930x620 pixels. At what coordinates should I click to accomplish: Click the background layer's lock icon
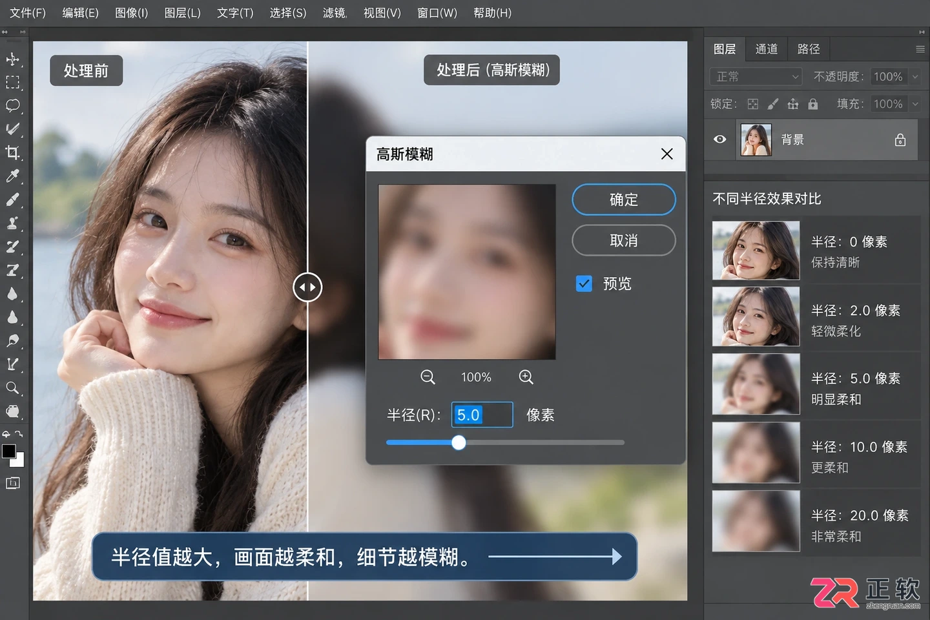[900, 139]
